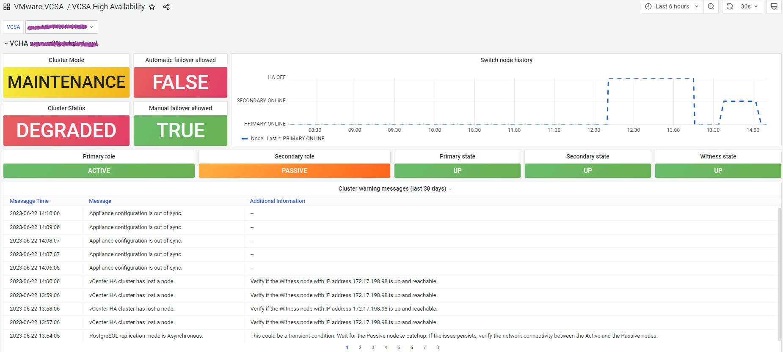This screenshot has height=352, width=783.
Task: Expand Cluster warning messages panel menu chevron
Action: [x=450, y=189]
